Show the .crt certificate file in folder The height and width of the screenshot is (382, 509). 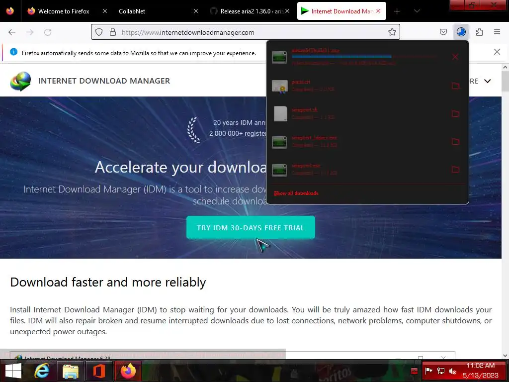[455, 86]
